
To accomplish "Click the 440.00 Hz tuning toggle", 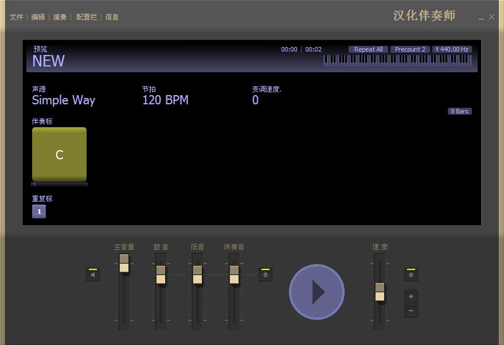I will pos(451,49).
